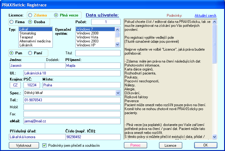
Task: Click the Počet field showing 1
Action: point(106,22)
